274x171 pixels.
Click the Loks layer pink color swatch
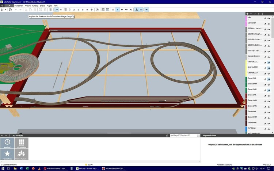[246, 18]
